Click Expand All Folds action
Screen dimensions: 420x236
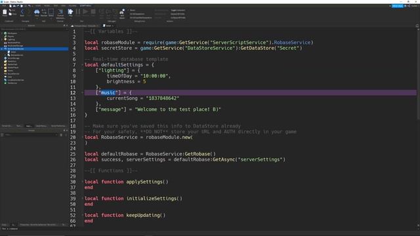pos(178,14)
